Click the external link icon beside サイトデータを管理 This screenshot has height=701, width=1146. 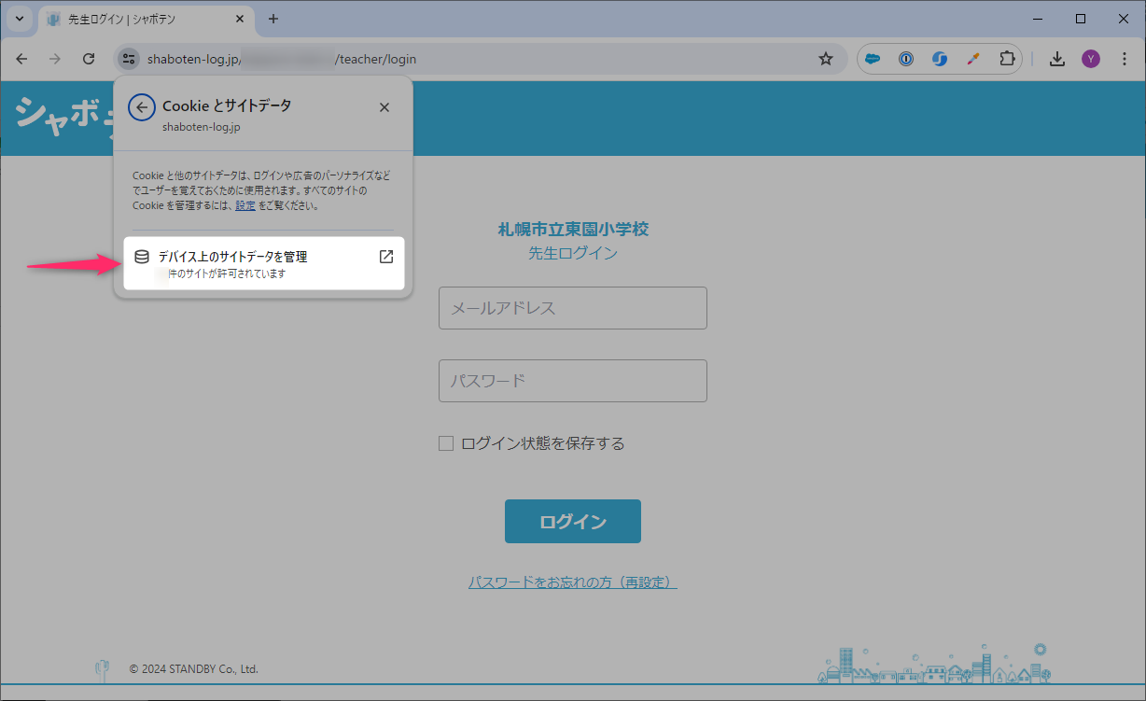[x=386, y=257]
